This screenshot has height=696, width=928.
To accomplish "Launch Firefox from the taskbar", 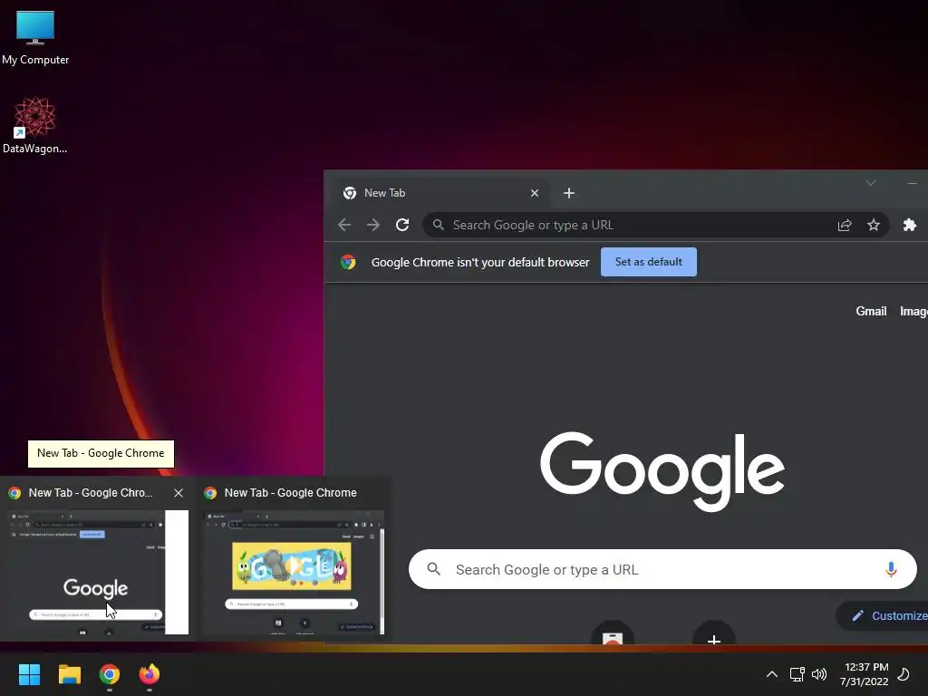I will click(x=150, y=674).
